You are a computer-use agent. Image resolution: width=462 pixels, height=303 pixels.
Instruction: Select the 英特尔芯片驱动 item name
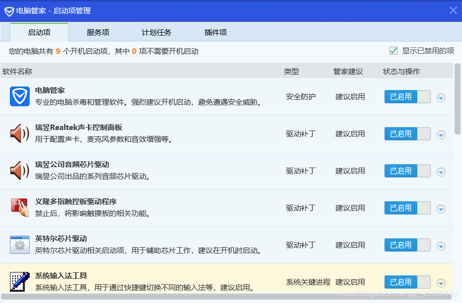pyautogui.click(x=61, y=239)
